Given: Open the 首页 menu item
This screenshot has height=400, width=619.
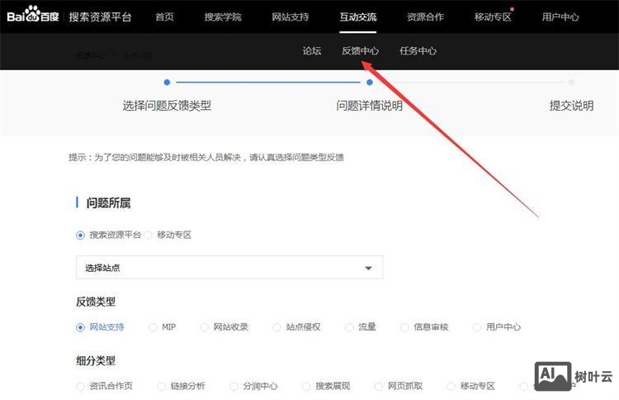Looking at the screenshot, I should click(164, 17).
